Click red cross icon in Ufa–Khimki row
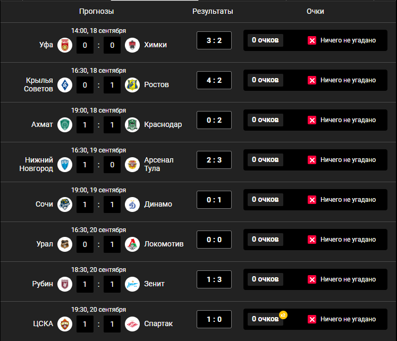 point(312,40)
